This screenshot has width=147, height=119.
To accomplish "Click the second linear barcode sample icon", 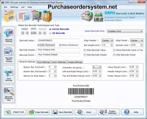I will (33, 29).
